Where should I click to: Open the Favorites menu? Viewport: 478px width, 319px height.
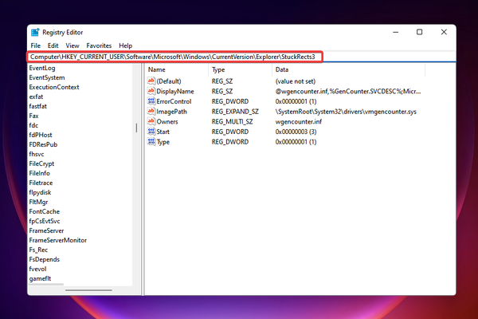(99, 45)
